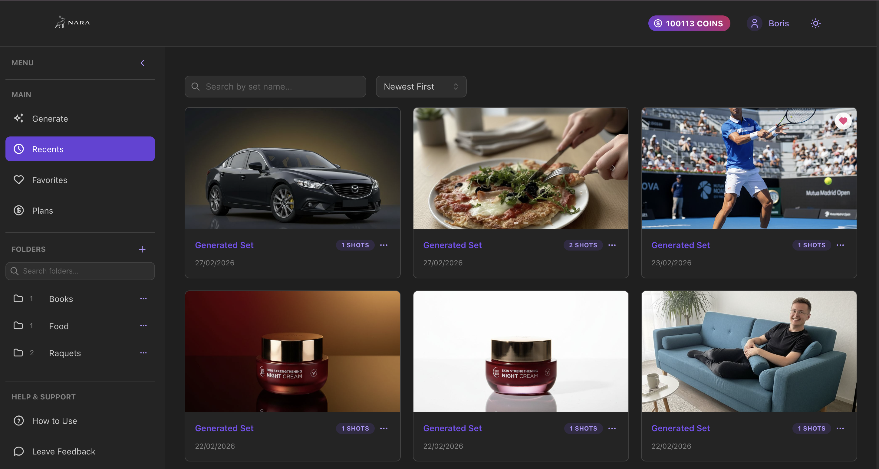Viewport: 879px width, 469px height.
Task: Open the Favorites section
Action: pos(49,180)
